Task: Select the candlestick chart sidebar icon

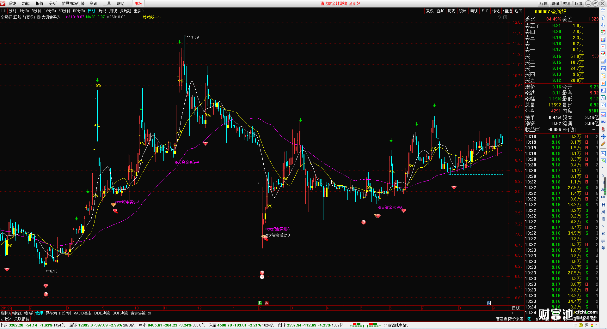Action: click(x=603, y=54)
